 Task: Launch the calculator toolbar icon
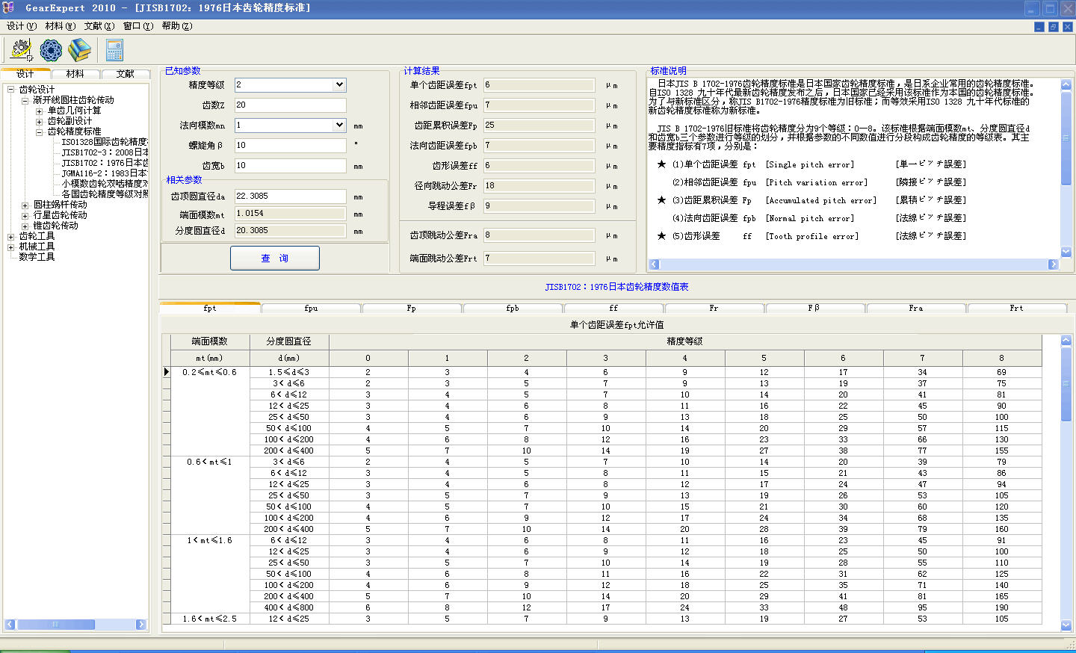coord(114,50)
